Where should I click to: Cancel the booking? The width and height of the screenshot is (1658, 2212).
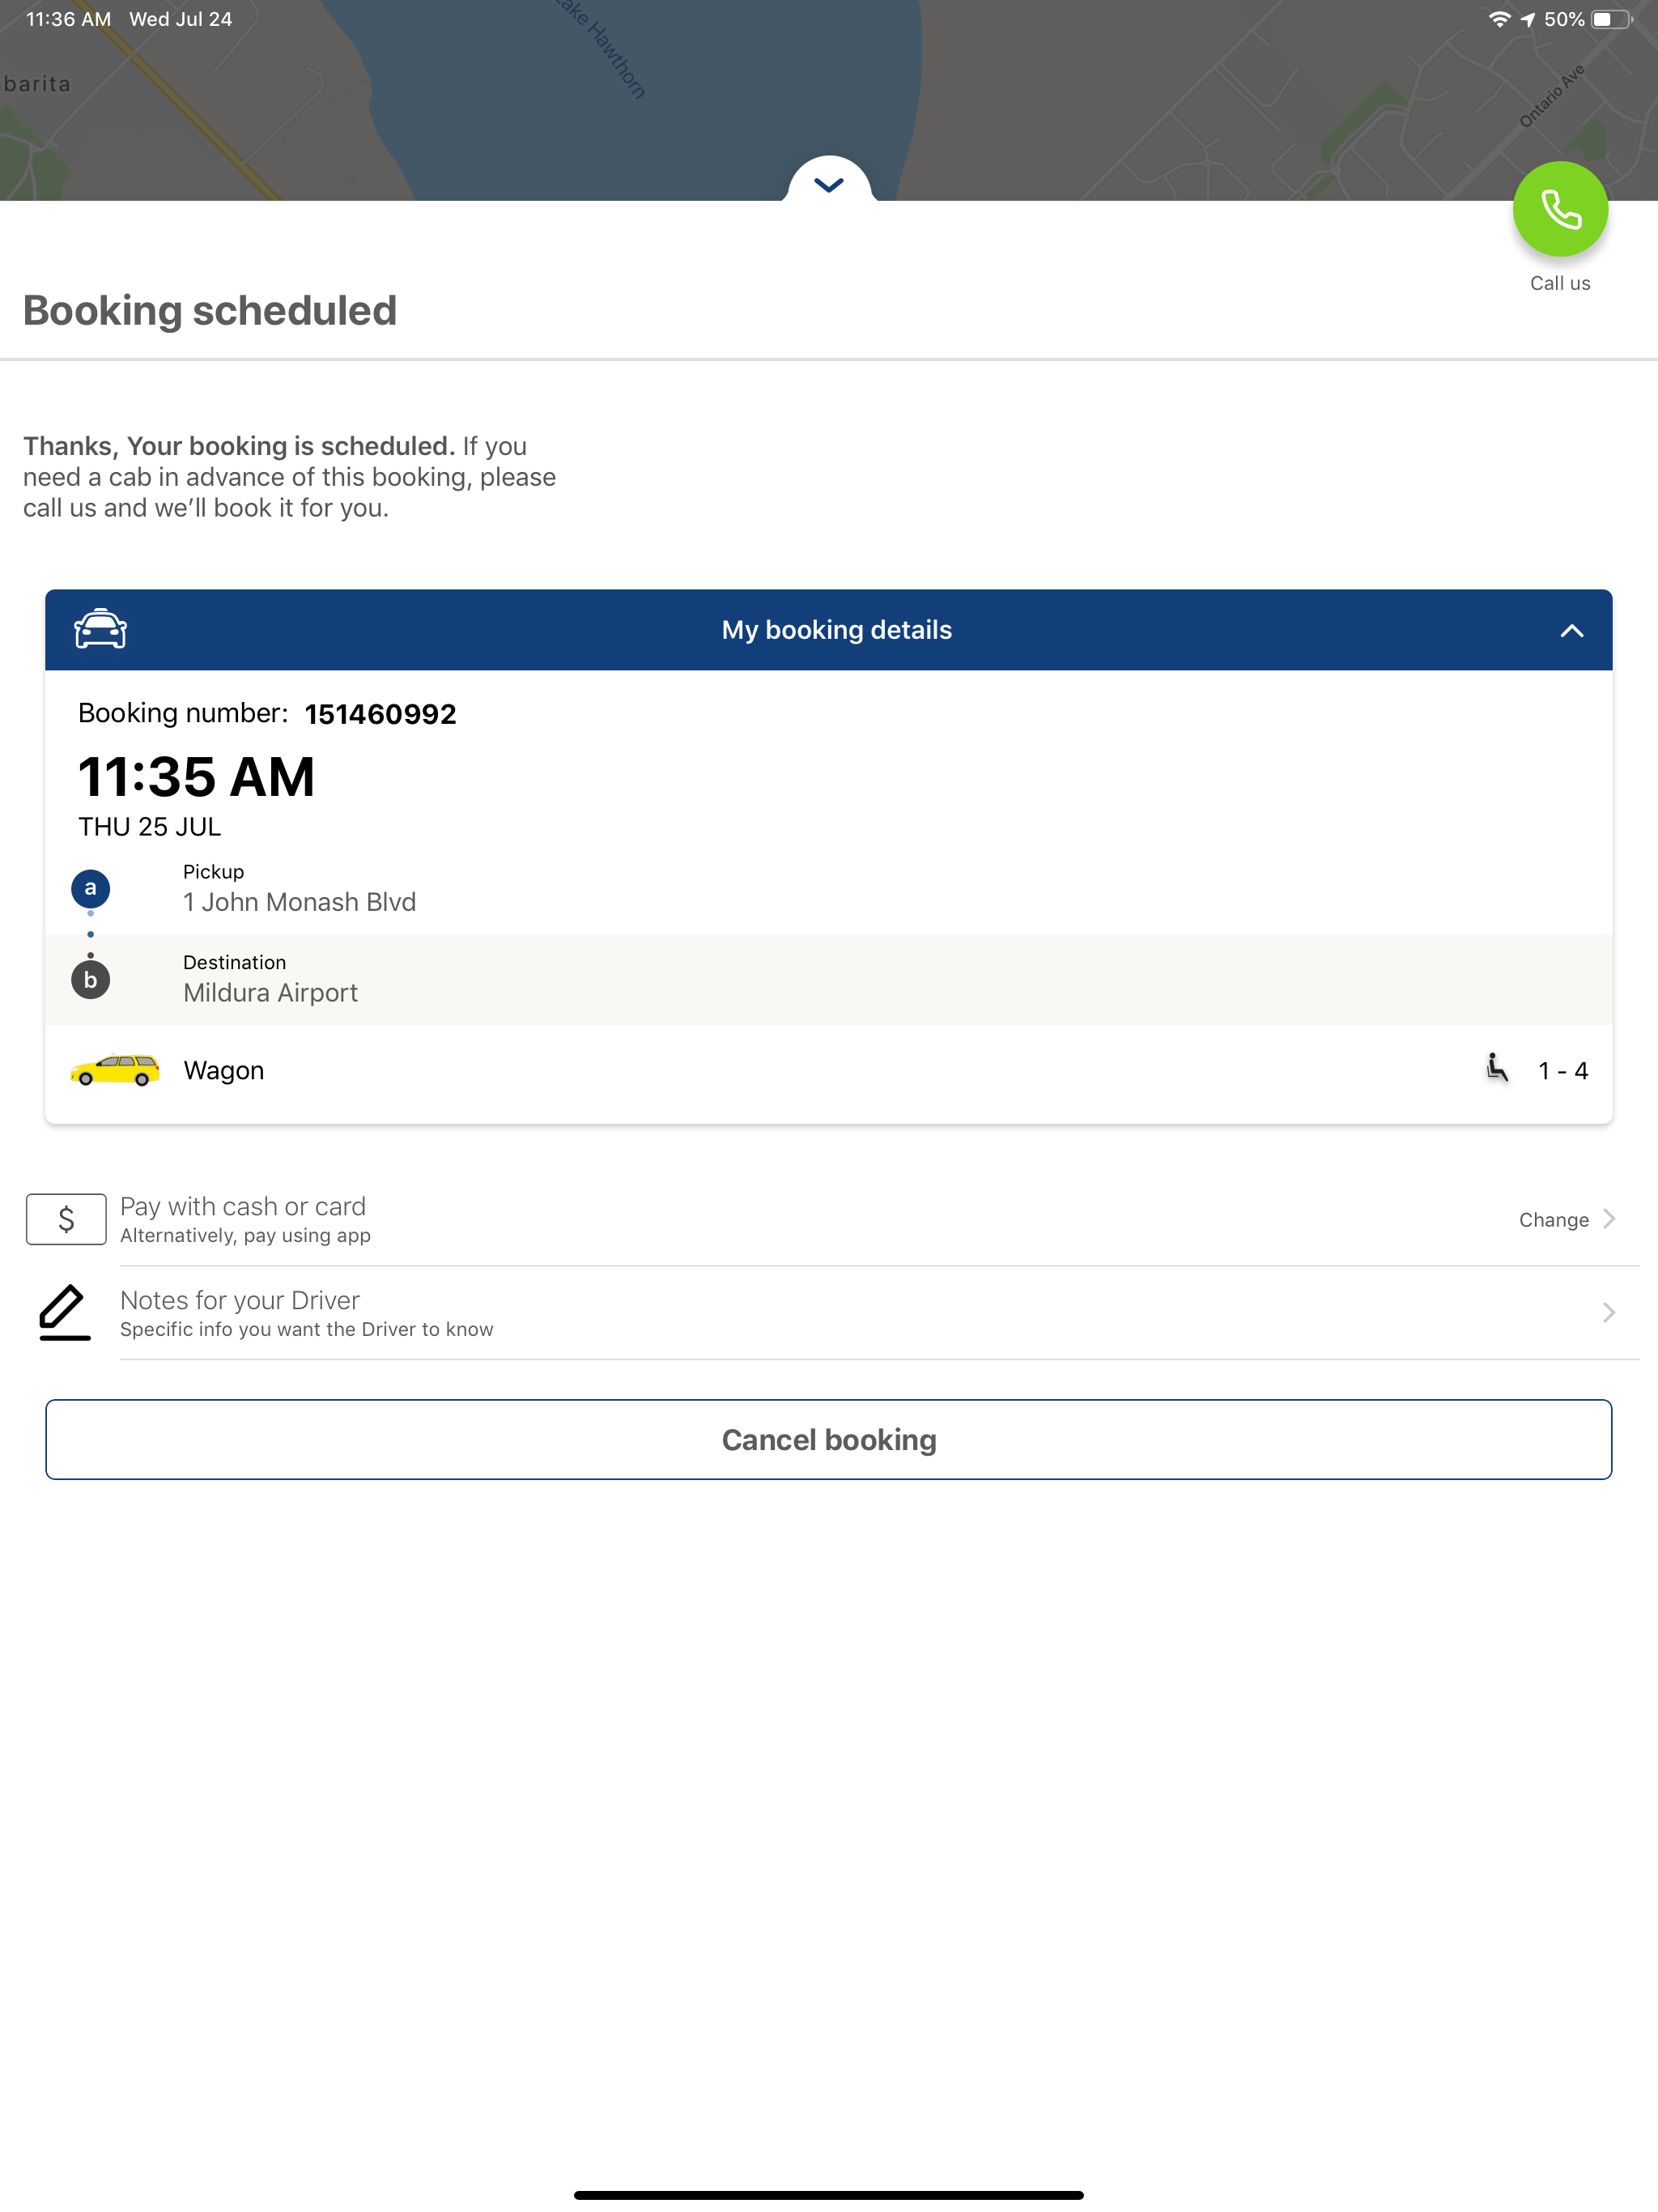(828, 1439)
